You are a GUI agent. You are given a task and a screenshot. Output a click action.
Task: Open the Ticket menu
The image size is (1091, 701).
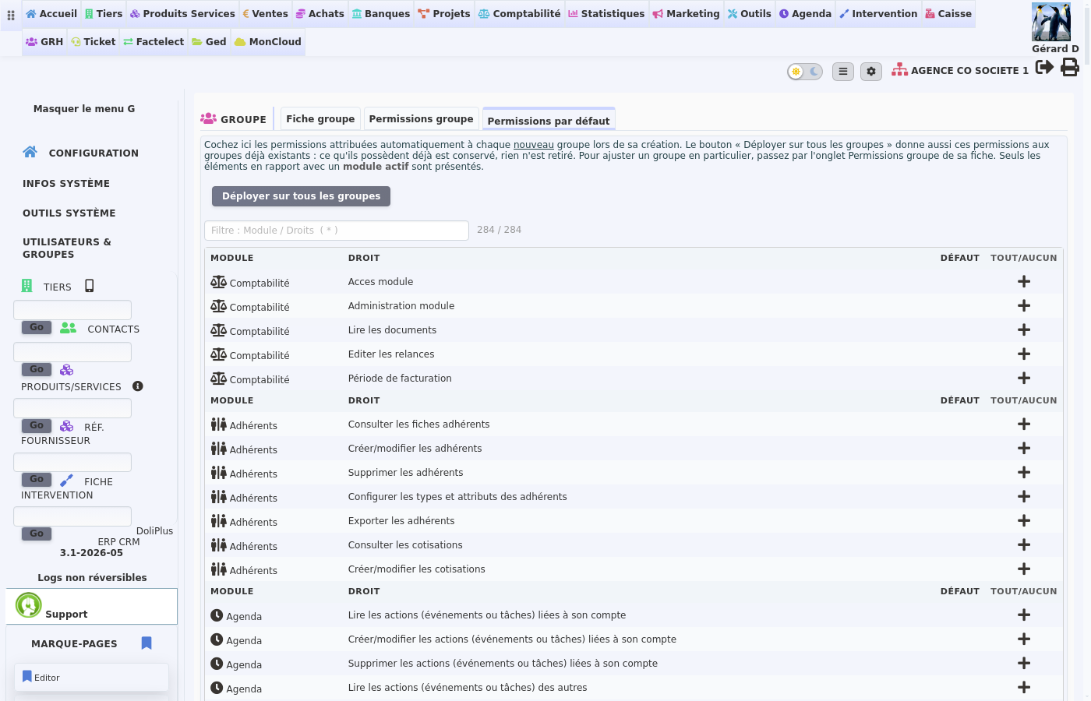[x=94, y=42]
